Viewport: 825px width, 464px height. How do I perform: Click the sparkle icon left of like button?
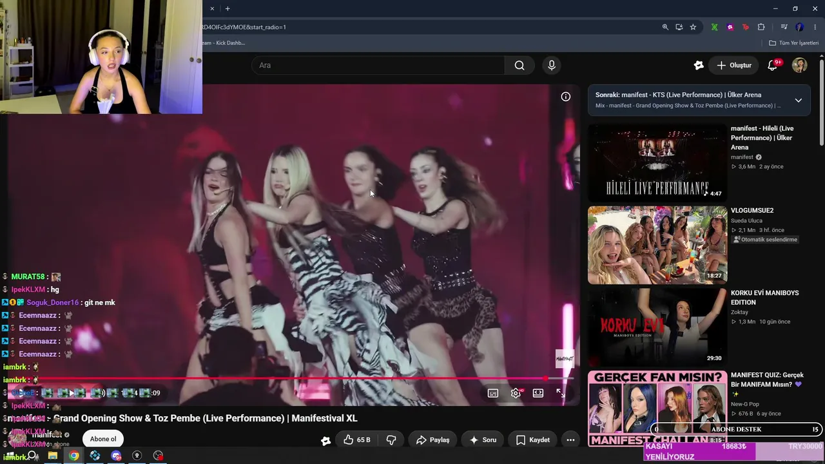pyautogui.click(x=325, y=440)
